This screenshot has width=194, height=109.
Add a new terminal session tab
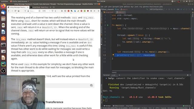tap(119, 75)
